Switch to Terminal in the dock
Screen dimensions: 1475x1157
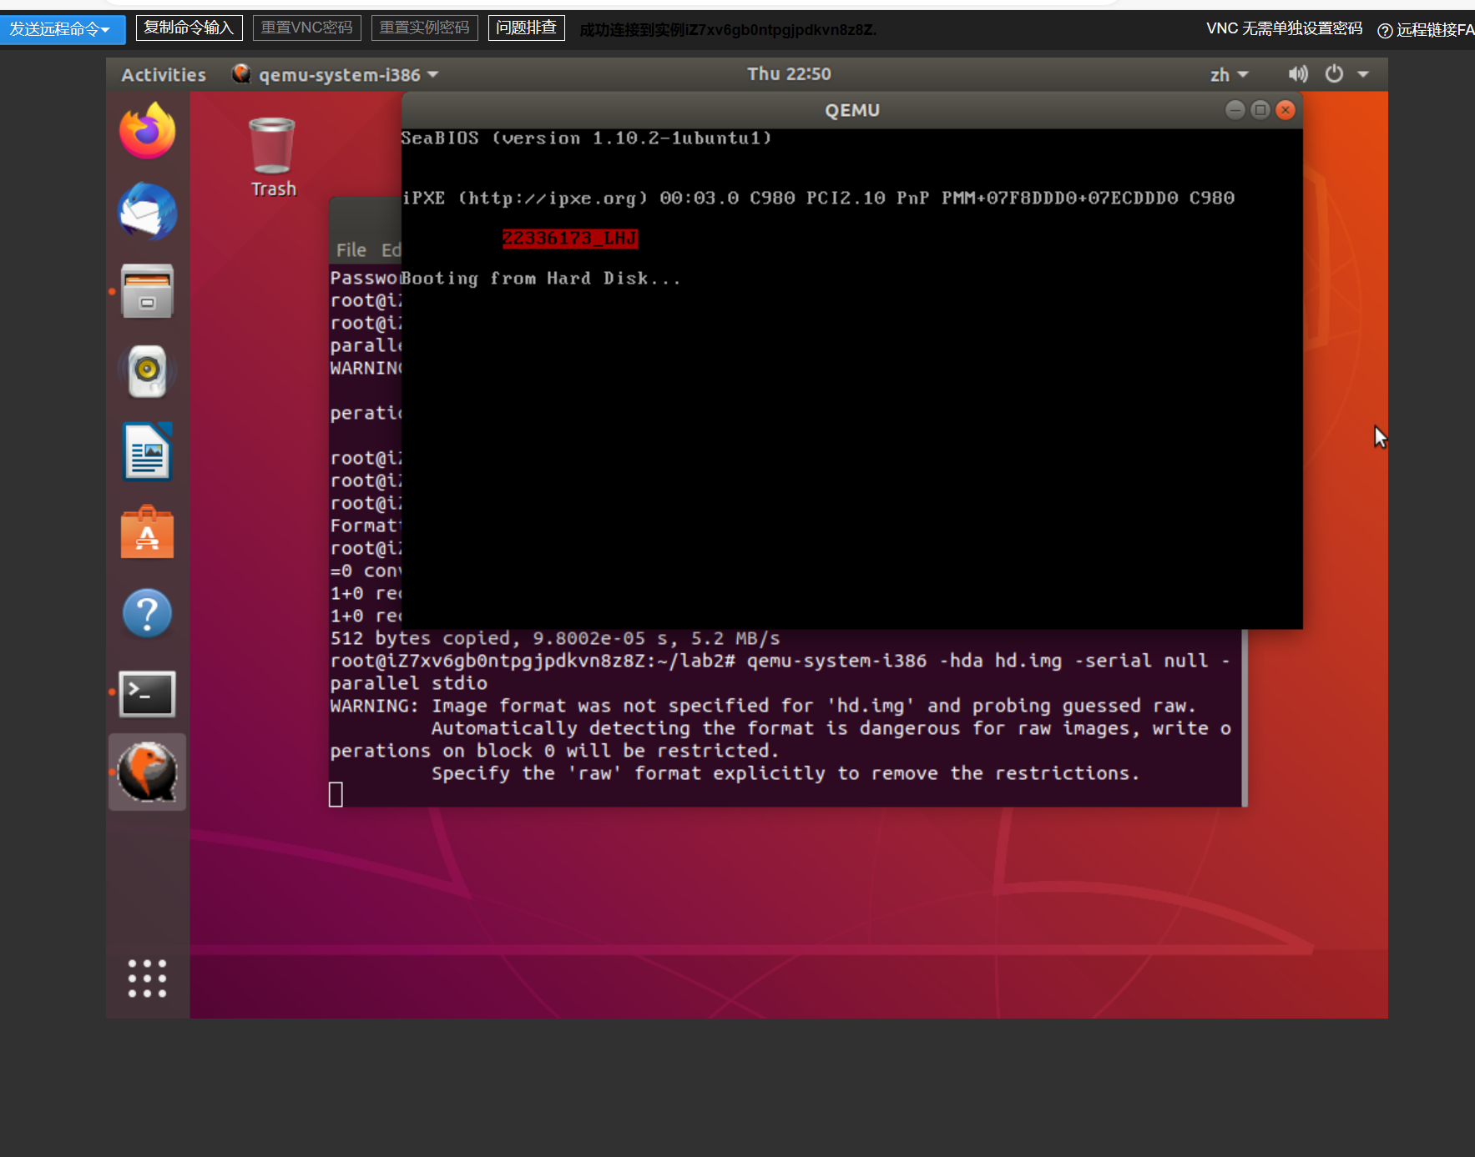(x=148, y=693)
